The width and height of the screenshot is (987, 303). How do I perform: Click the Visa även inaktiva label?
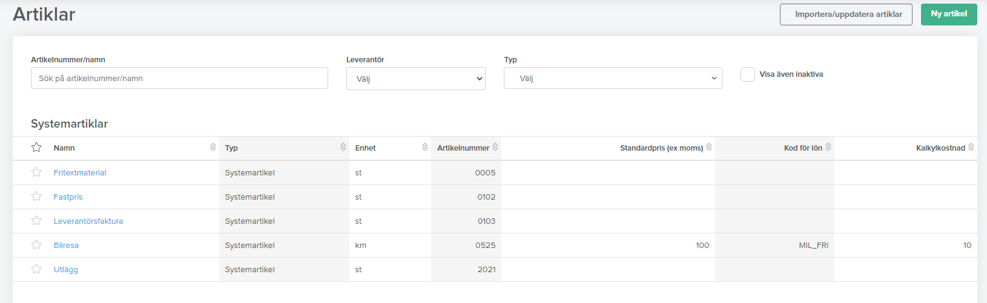791,74
